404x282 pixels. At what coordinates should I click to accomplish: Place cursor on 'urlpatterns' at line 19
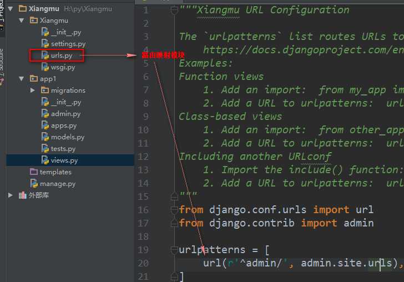(212, 250)
